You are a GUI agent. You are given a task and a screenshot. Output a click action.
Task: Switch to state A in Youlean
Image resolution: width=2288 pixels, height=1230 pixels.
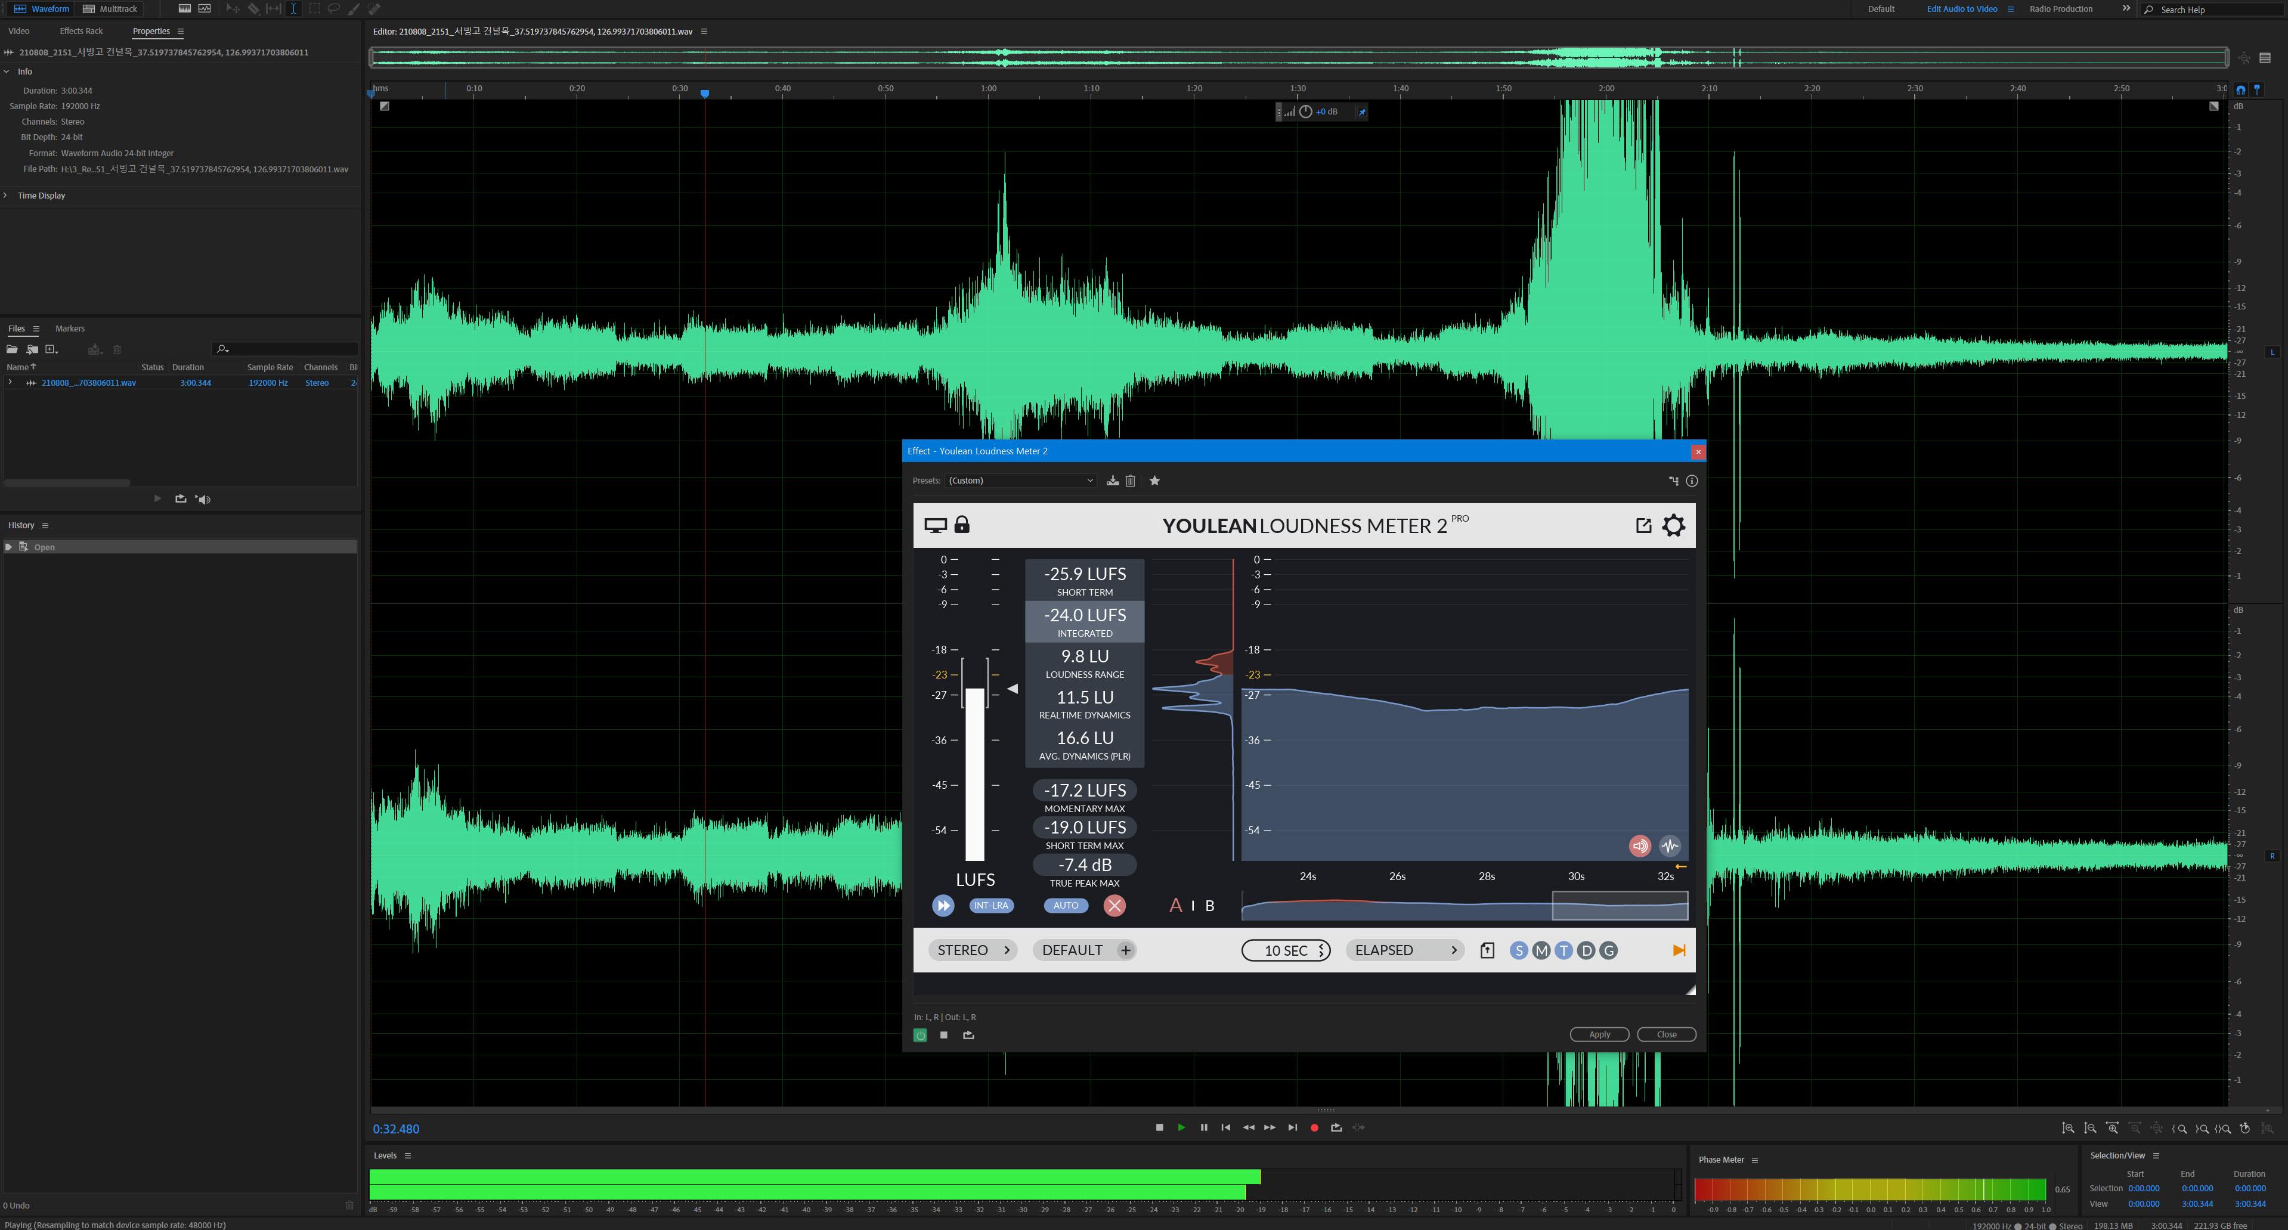1176,905
